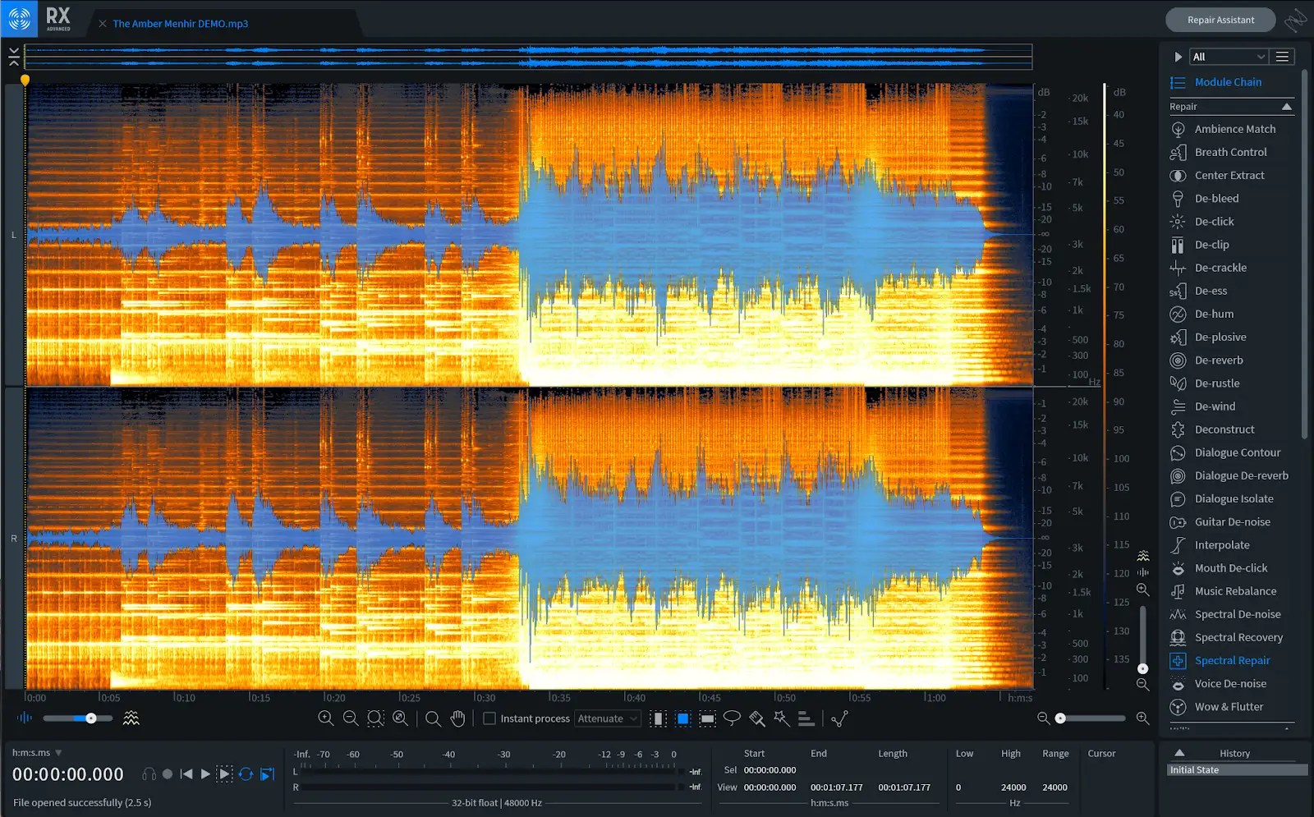Toggle headphone monitoring in the transport
The image size is (1314, 817).
(x=149, y=773)
